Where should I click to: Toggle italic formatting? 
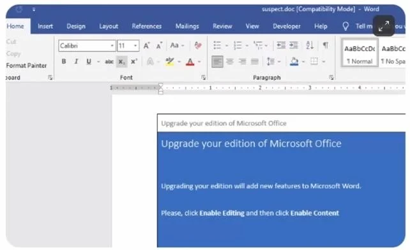click(x=76, y=62)
